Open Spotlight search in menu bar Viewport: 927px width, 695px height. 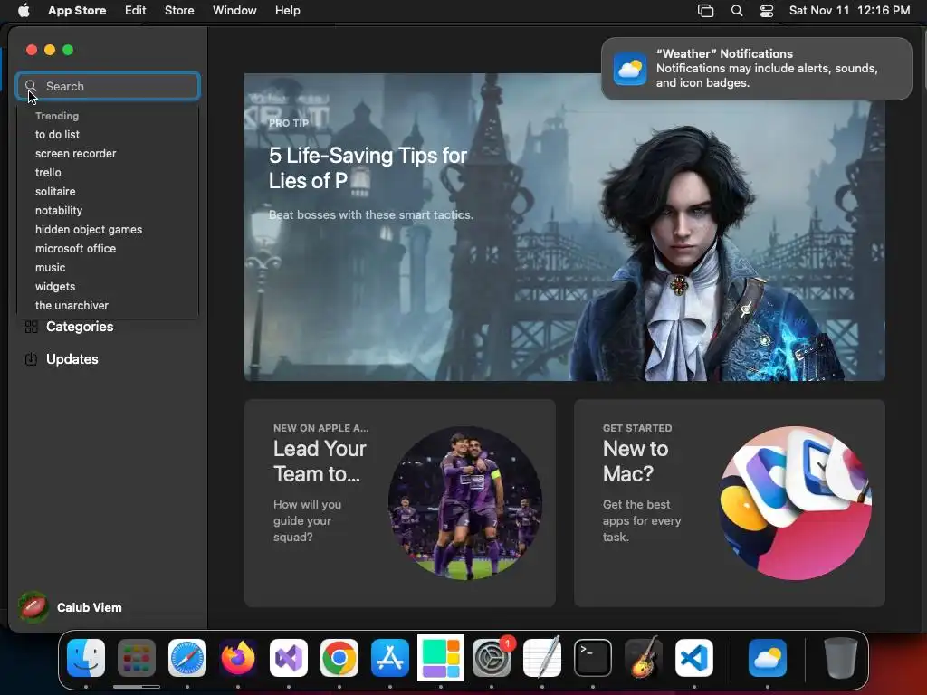pos(737,11)
